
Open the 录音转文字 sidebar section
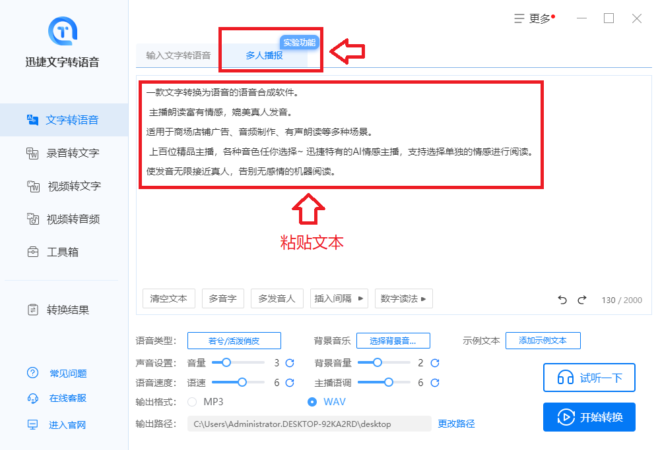click(x=64, y=153)
